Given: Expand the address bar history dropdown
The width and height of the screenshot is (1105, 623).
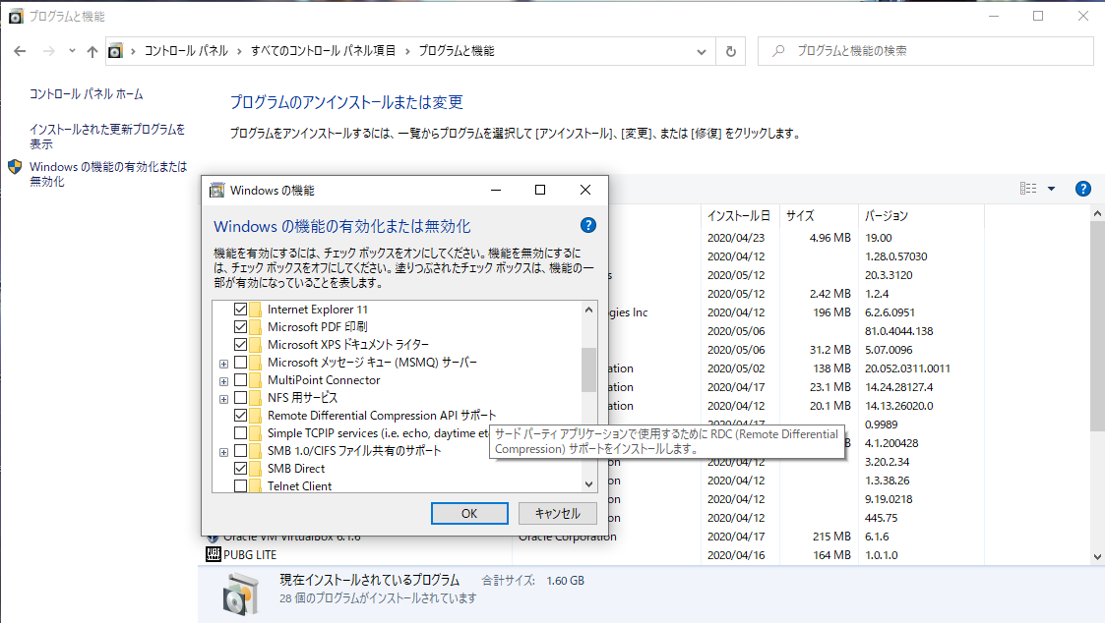Looking at the screenshot, I should click(702, 51).
